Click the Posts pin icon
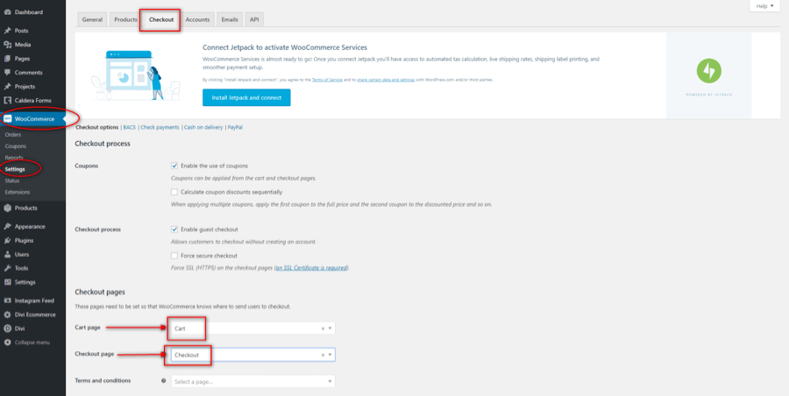 coord(7,31)
